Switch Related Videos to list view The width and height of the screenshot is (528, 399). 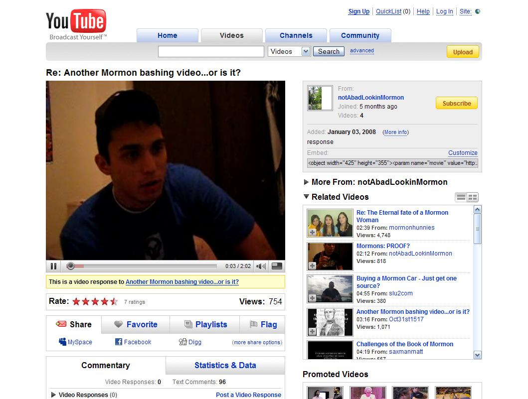461,197
